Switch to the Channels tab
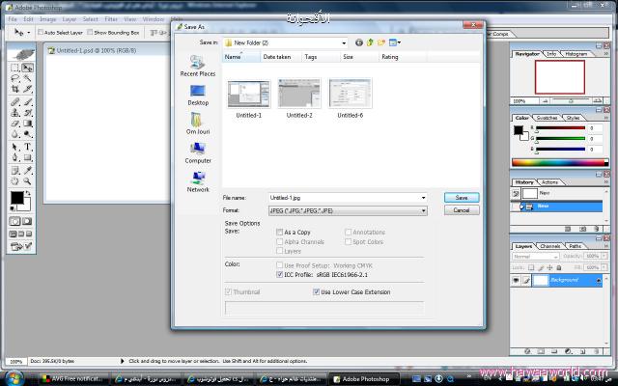This screenshot has width=618, height=386. [549, 246]
